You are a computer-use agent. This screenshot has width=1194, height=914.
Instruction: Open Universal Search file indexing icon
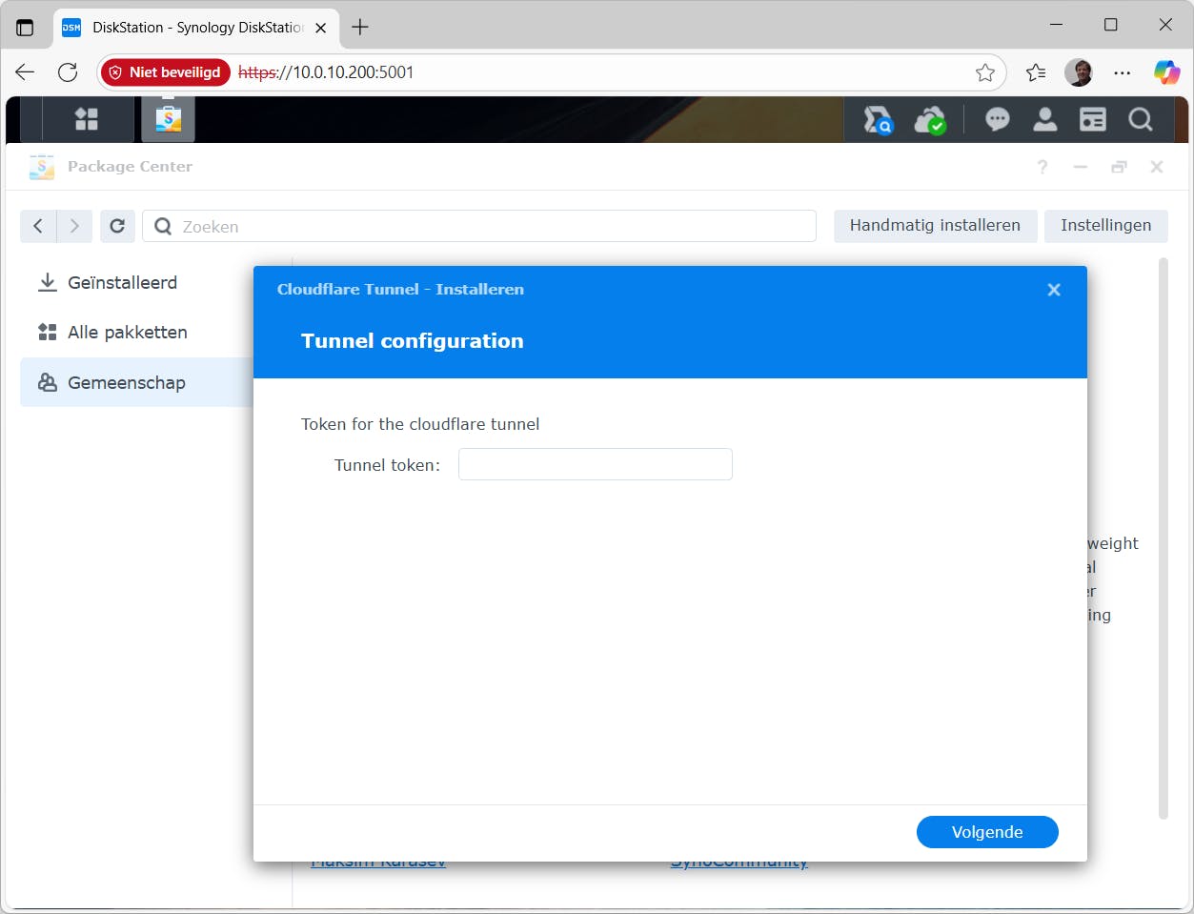click(878, 120)
